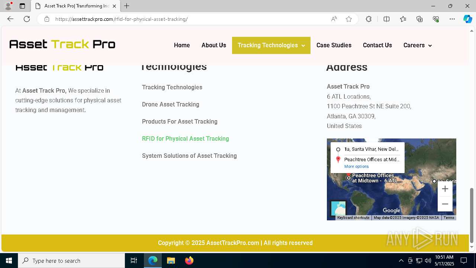Click the address bar URL
This screenshot has width=476, height=268.
point(122,19)
